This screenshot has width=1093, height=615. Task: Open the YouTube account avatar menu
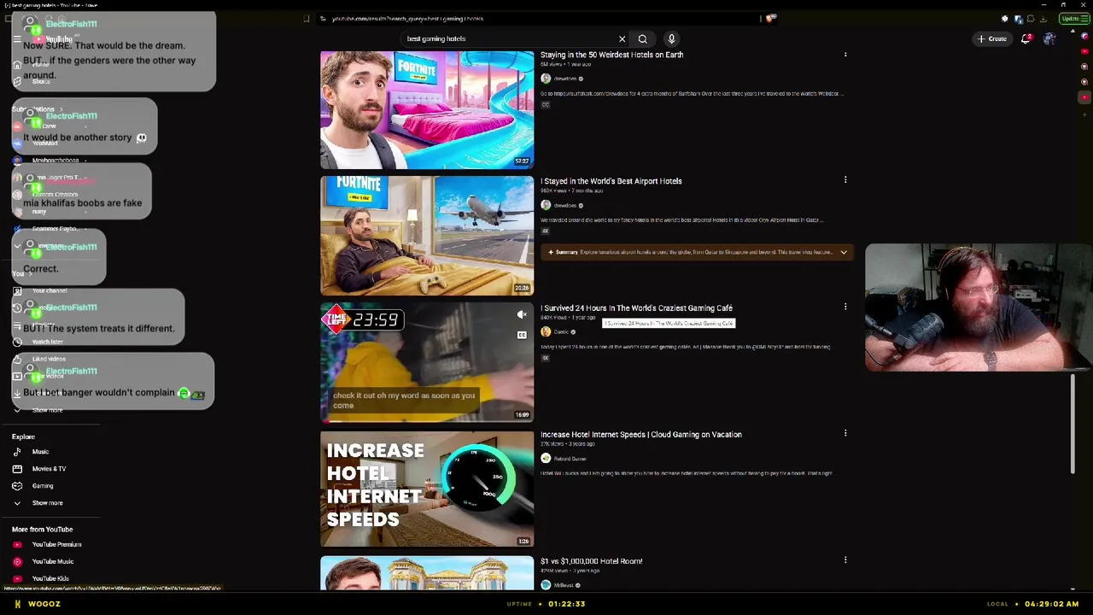click(1049, 38)
